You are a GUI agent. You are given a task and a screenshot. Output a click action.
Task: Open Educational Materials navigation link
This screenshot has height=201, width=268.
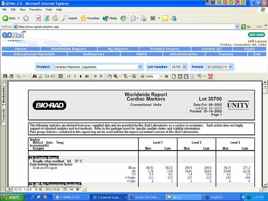[x=35, y=54]
